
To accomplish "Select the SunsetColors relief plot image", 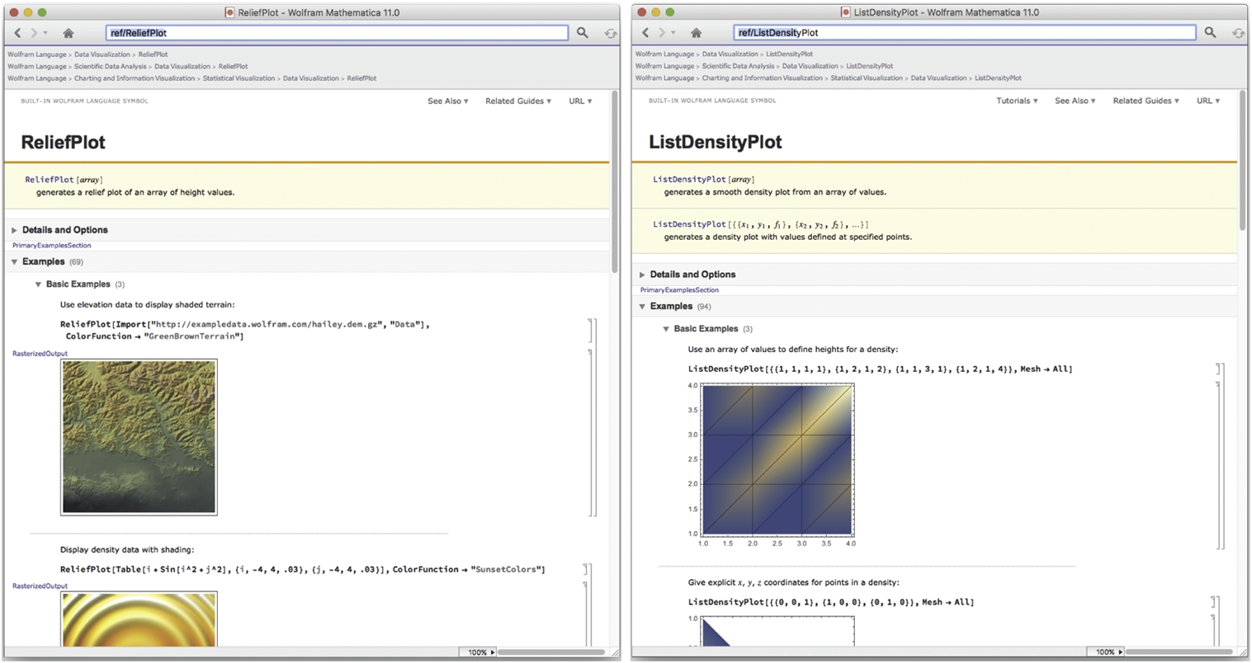I will pyautogui.click(x=139, y=618).
